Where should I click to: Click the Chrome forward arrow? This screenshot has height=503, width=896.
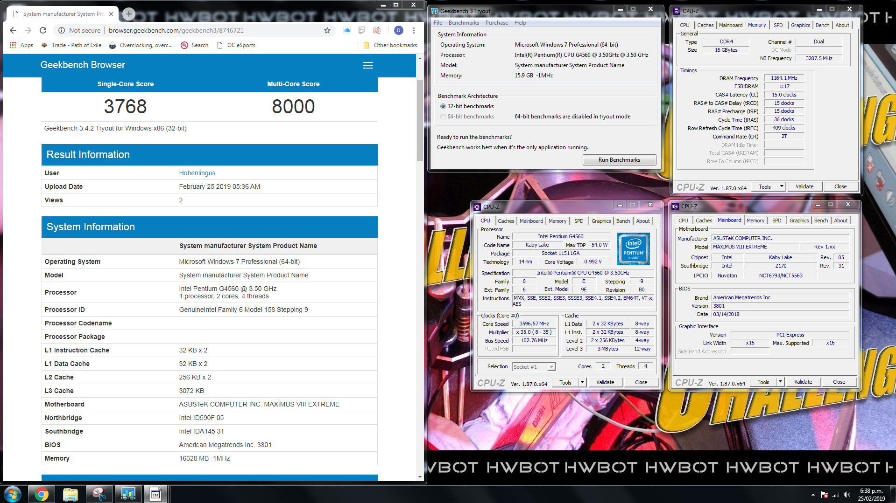point(28,30)
